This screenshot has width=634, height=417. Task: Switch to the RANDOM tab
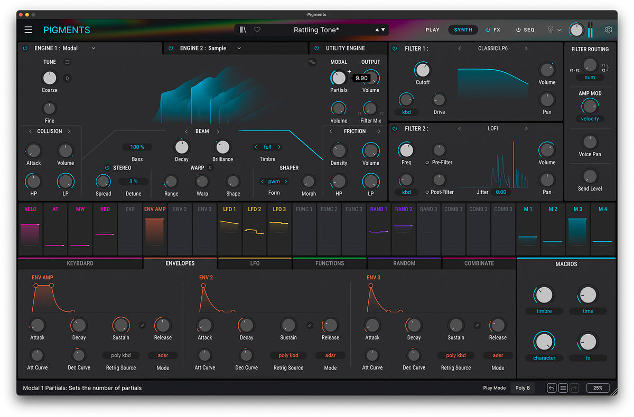coord(404,263)
